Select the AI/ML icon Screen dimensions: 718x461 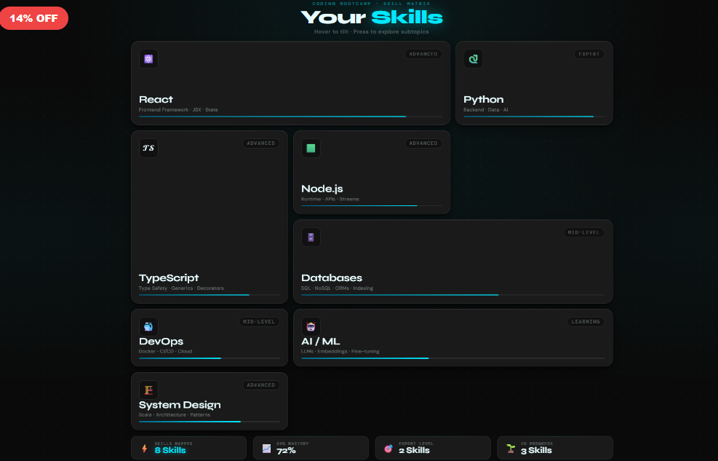coord(311,326)
